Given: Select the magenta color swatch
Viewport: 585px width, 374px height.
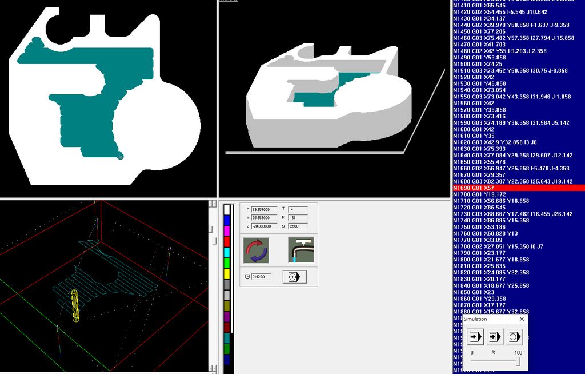Looking at the screenshot, I should point(227,231).
